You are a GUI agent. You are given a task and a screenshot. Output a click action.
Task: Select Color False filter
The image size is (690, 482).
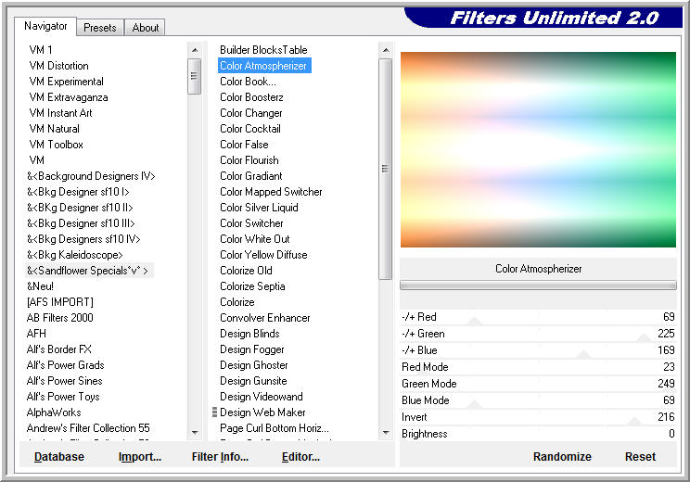(x=244, y=145)
